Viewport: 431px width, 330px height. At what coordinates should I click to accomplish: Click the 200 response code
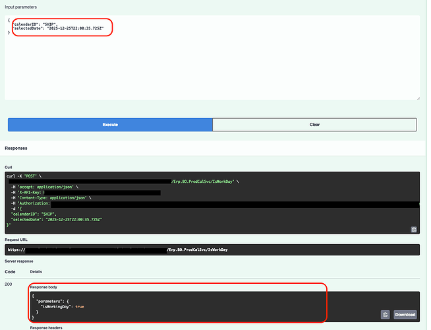pos(9,284)
